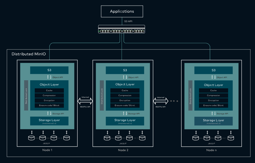
Task: Click Object API arrows in Node 2
Action: point(125,77)
